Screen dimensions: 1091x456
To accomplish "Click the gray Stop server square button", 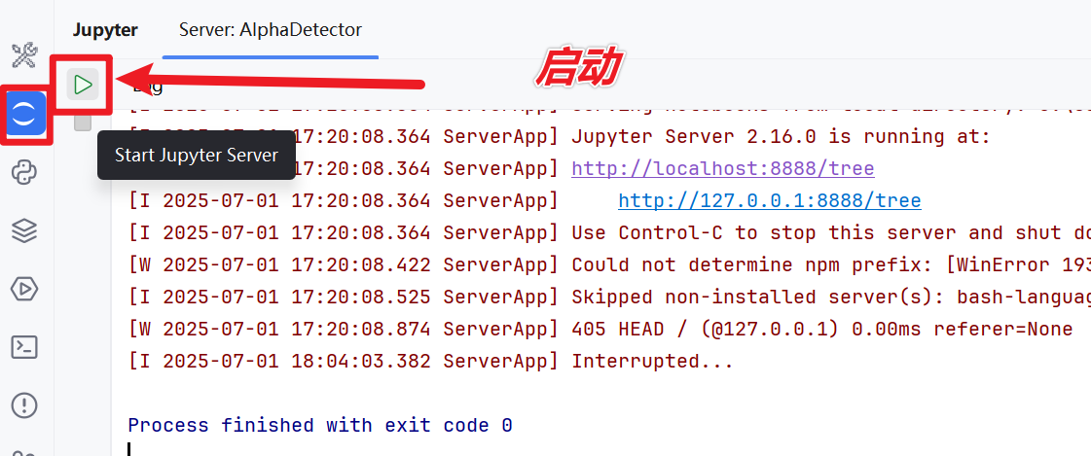I will (83, 123).
